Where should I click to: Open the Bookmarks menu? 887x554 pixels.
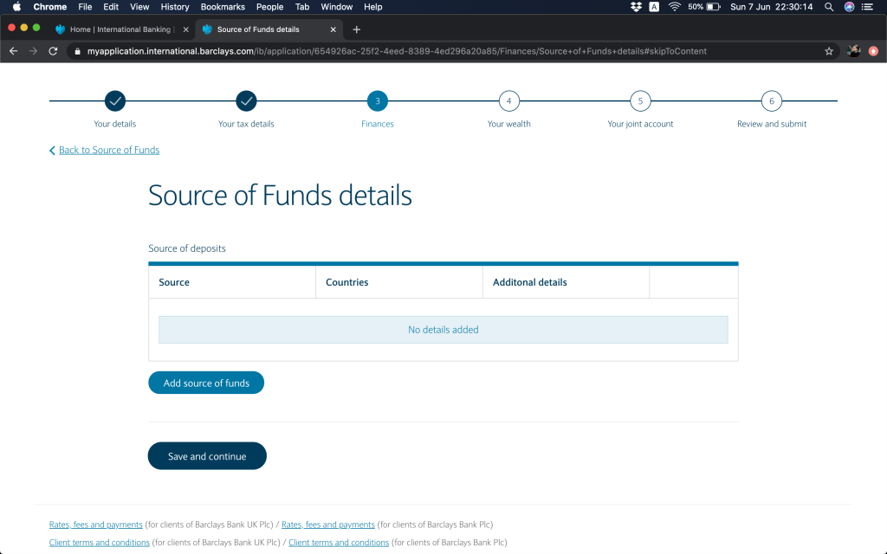(x=223, y=7)
